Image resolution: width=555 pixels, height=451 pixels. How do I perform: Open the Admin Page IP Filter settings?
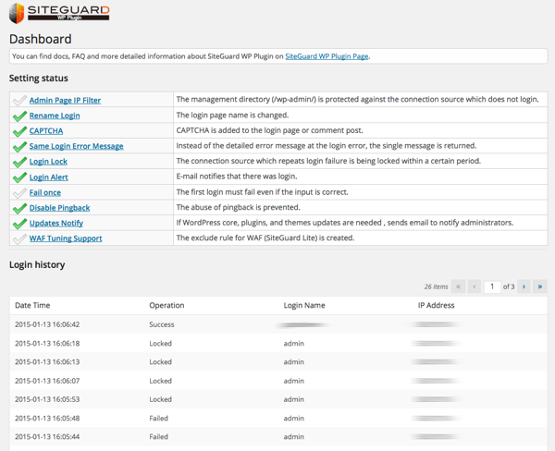(65, 100)
